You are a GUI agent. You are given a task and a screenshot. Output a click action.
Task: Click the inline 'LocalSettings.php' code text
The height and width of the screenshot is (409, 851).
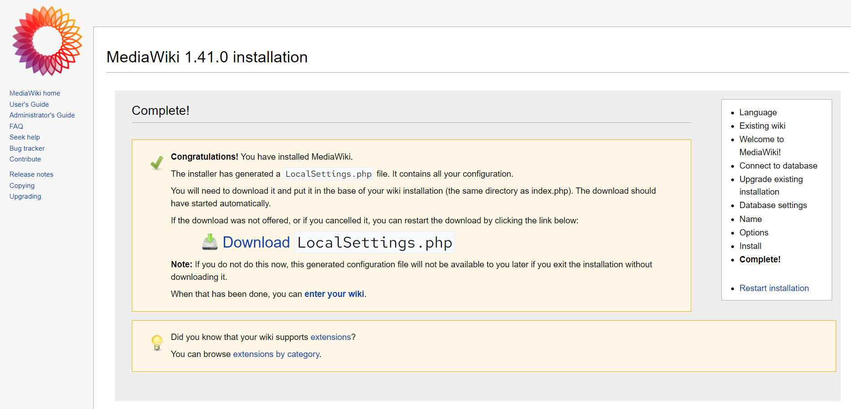[328, 174]
